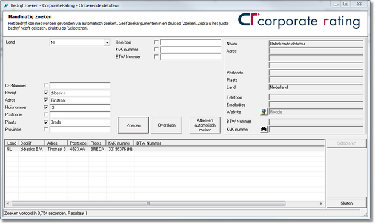This screenshot has height=224, width=375.
Task: Close the Bedrijf zoeken window
Action: [359, 4]
